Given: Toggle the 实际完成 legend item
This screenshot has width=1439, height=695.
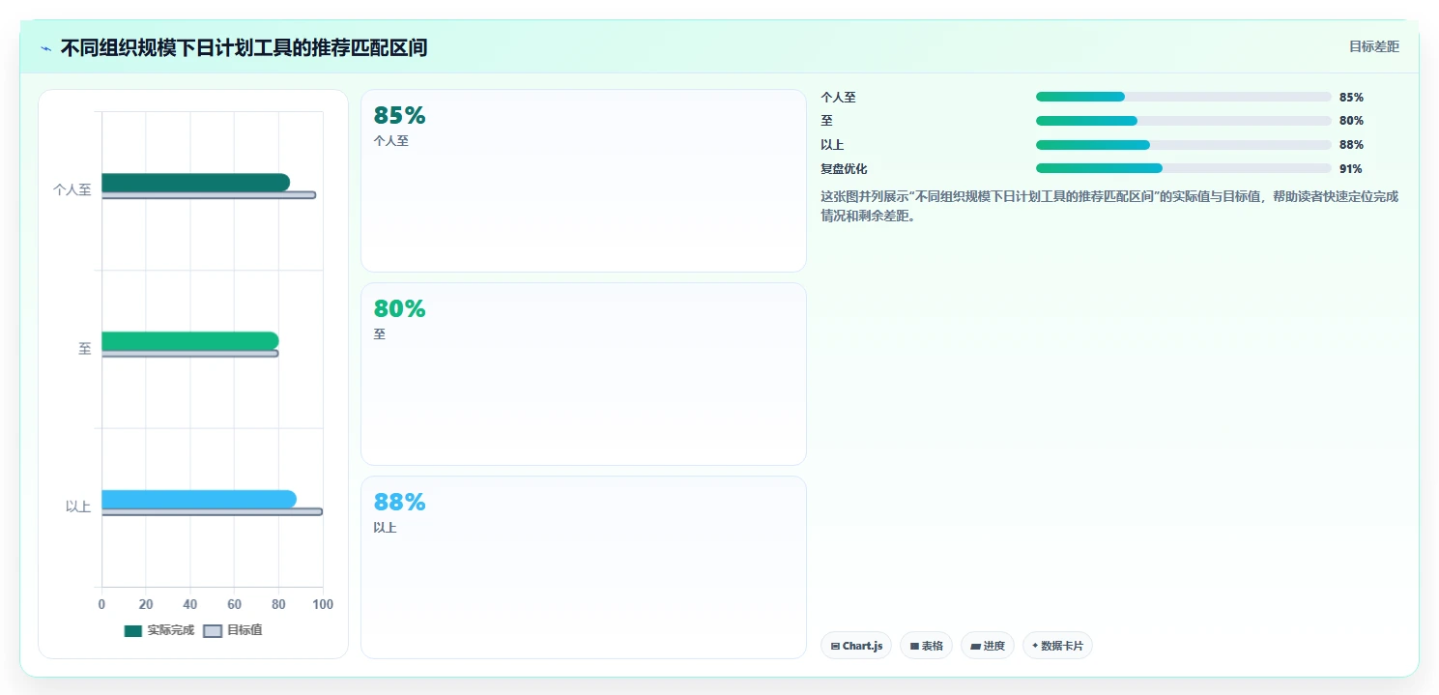Looking at the screenshot, I should click(159, 630).
